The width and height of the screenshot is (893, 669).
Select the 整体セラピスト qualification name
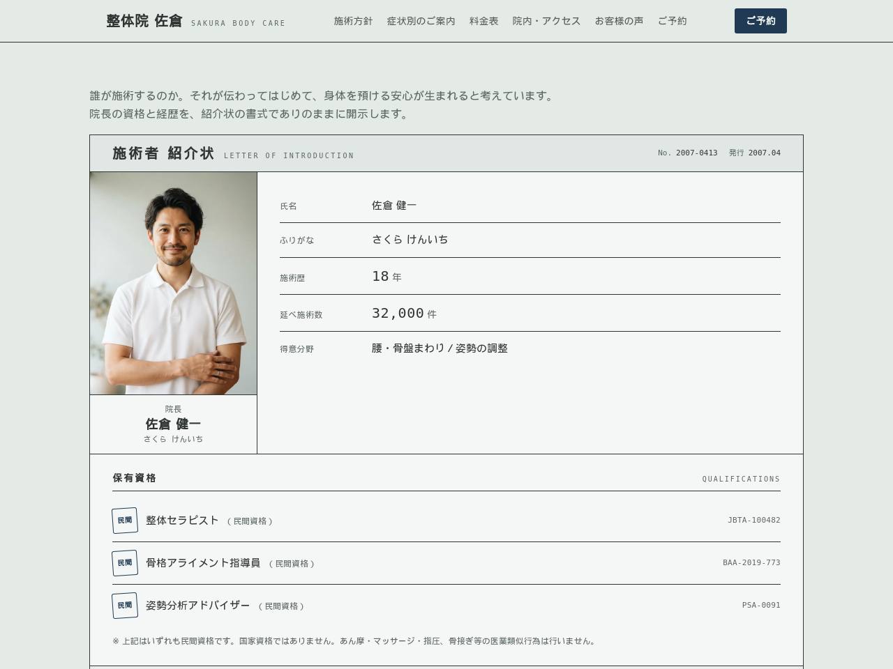[x=182, y=521]
